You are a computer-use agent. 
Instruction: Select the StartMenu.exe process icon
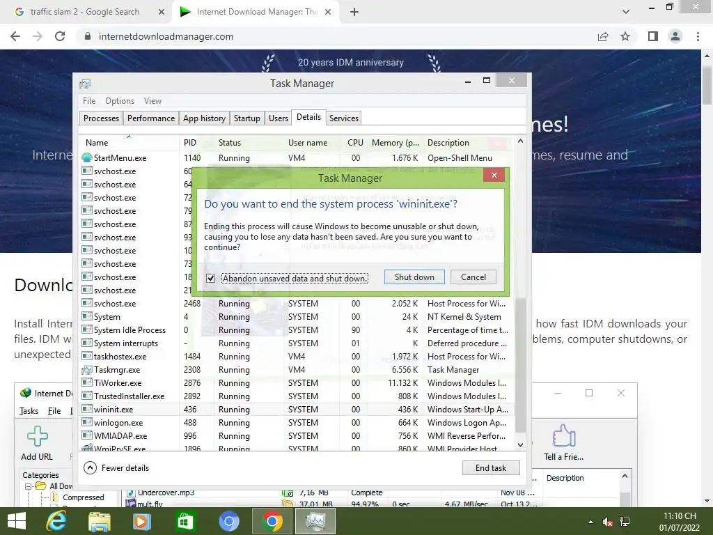click(87, 158)
